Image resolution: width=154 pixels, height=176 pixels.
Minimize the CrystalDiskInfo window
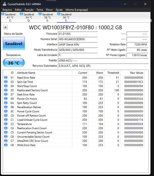(125, 4)
